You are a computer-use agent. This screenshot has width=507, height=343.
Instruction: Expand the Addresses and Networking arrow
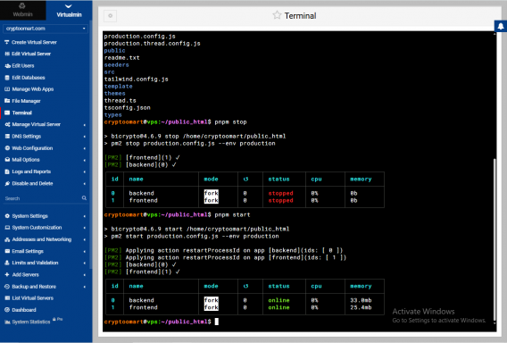tap(85, 239)
